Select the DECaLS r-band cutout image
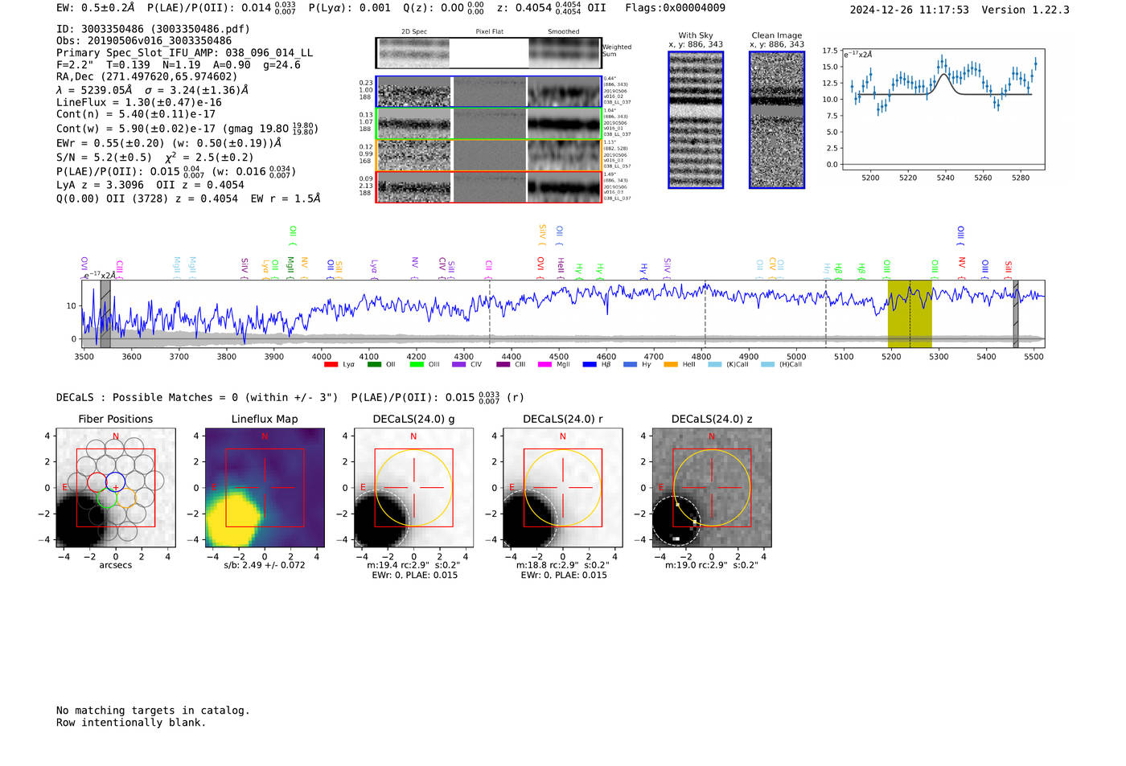Image resolution: width=1126 pixels, height=766 pixels. pyautogui.click(x=562, y=488)
